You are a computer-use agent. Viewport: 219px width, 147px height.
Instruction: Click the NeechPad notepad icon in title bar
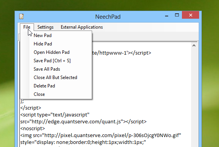21,16
